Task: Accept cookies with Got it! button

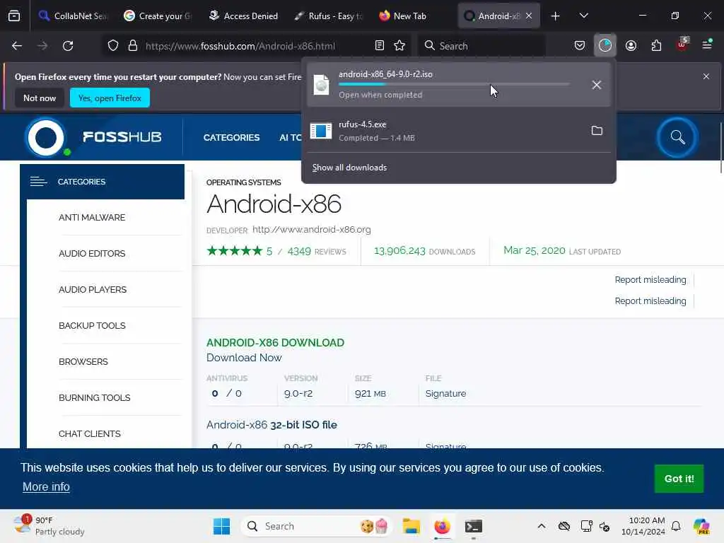Action: coord(679,479)
